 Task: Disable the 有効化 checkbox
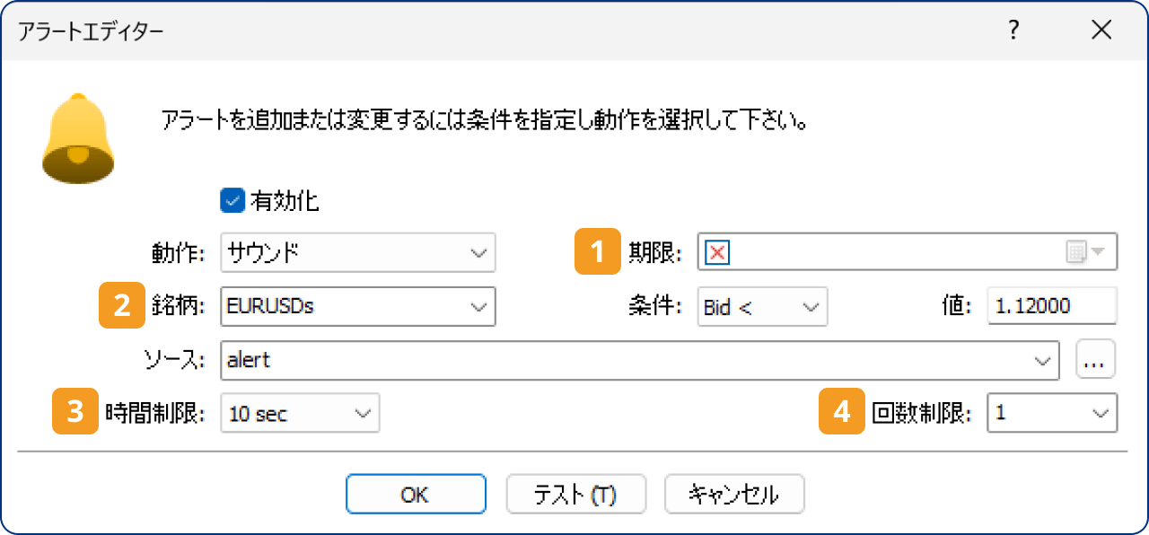tap(232, 201)
